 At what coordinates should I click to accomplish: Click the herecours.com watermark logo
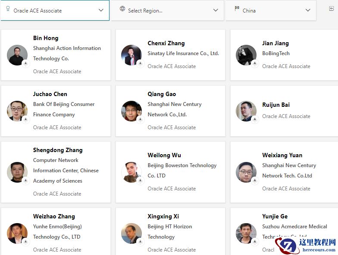click(307, 245)
